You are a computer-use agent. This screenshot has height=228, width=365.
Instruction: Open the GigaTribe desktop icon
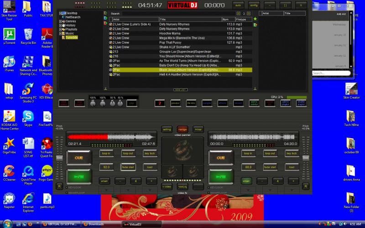tap(9, 145)
